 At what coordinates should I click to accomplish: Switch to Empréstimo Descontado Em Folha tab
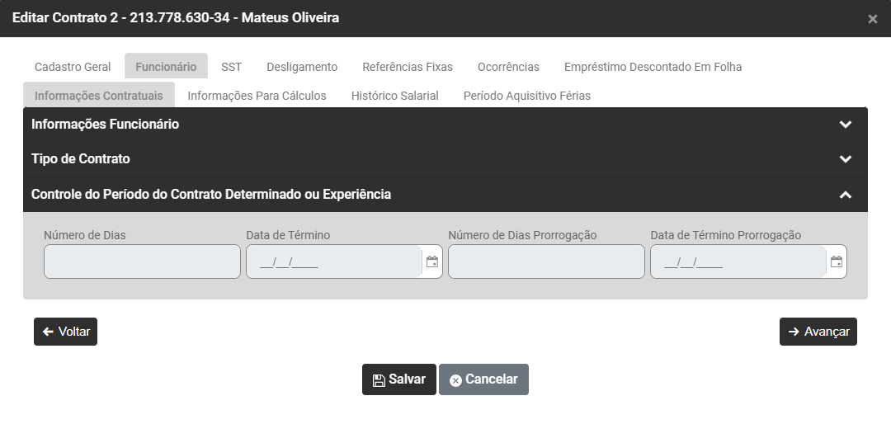pos(653,67)
